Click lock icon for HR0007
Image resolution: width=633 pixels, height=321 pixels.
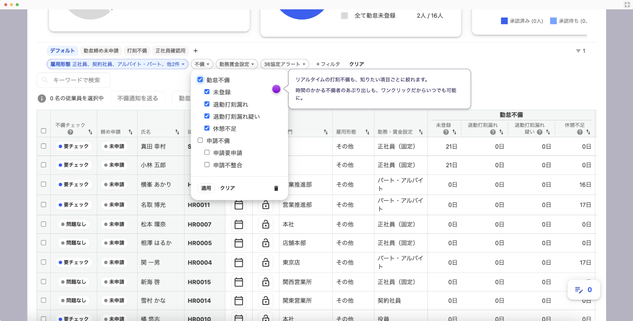point(266,224)
